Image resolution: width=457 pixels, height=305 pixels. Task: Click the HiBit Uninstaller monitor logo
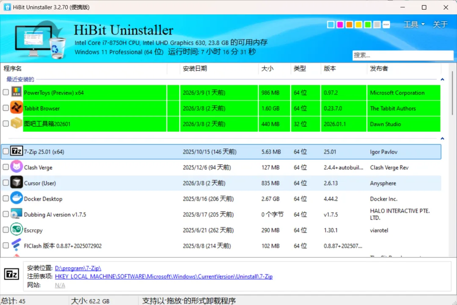[40, 40]
